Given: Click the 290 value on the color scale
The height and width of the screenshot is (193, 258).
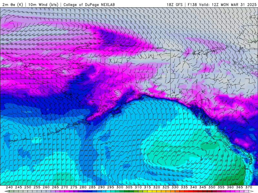Looking at the screenshot, I should coord(101,187).
